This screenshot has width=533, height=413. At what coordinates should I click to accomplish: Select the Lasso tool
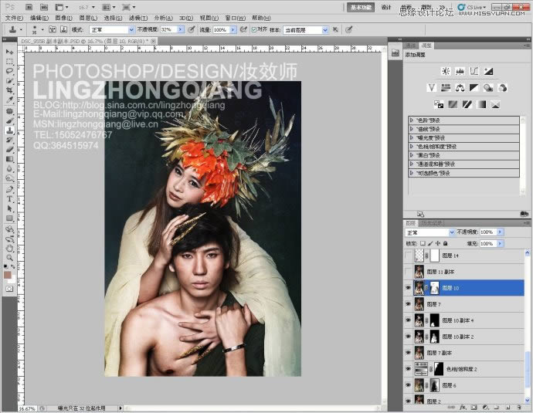(9, 71)
